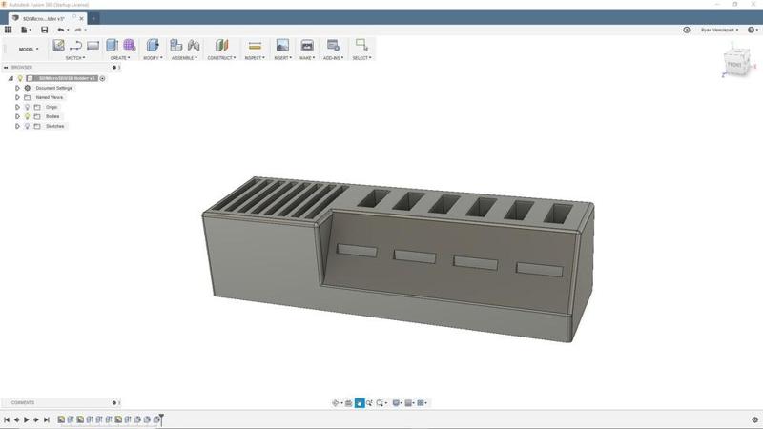Open the INSERT dropdown menu
The image size is (763, 429).
(282, 58)
